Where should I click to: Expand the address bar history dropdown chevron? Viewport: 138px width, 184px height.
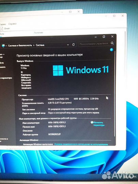pyautogui.click(x=68, y=45)
